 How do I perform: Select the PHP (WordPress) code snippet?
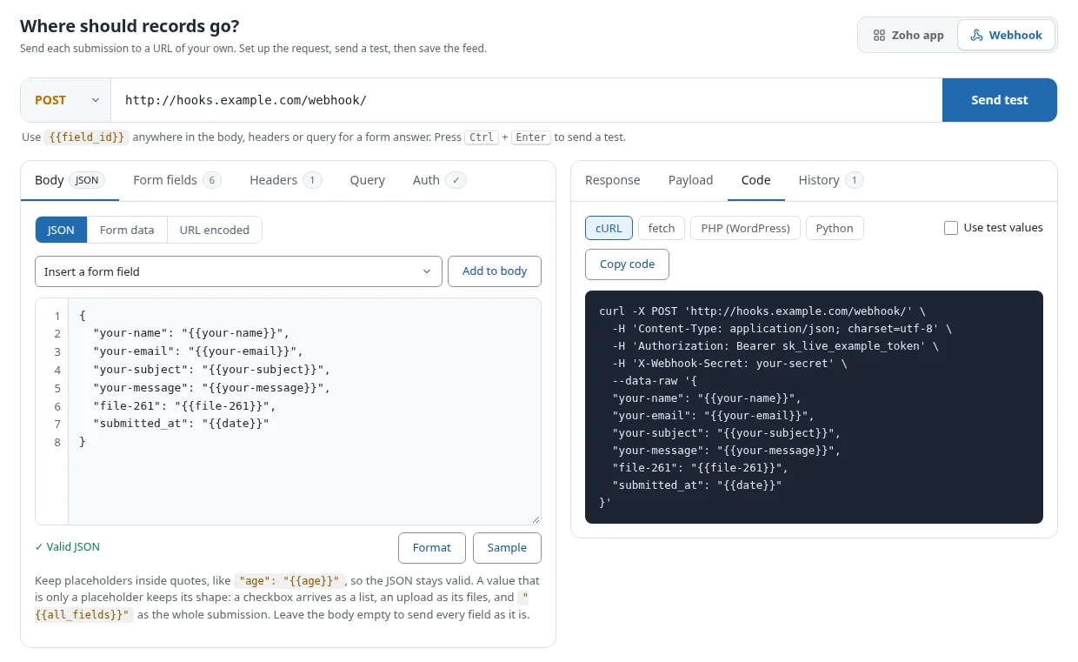coord(746,228)
